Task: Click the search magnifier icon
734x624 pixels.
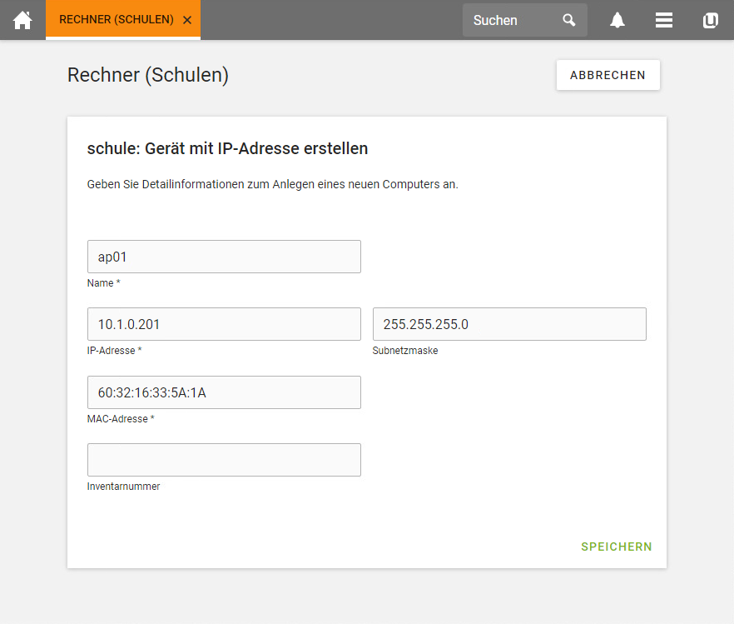Action: pos(568,20)
